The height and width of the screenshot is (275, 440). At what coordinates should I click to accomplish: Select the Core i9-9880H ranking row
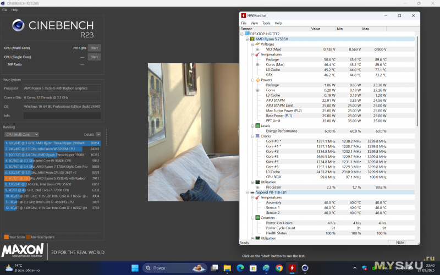click(52, 161)
